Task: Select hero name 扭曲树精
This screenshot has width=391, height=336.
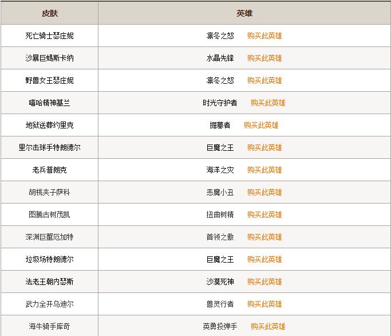Action: pyautogui.click(x=220, y=214)
